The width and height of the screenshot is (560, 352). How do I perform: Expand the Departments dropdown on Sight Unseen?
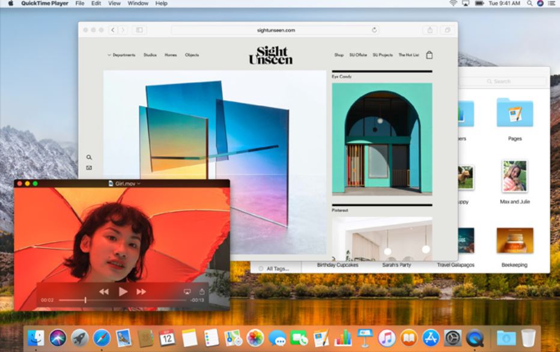point(121,55)
